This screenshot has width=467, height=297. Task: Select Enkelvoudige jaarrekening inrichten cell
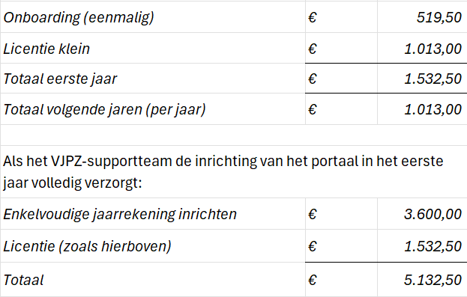click(x=153, y=214)
